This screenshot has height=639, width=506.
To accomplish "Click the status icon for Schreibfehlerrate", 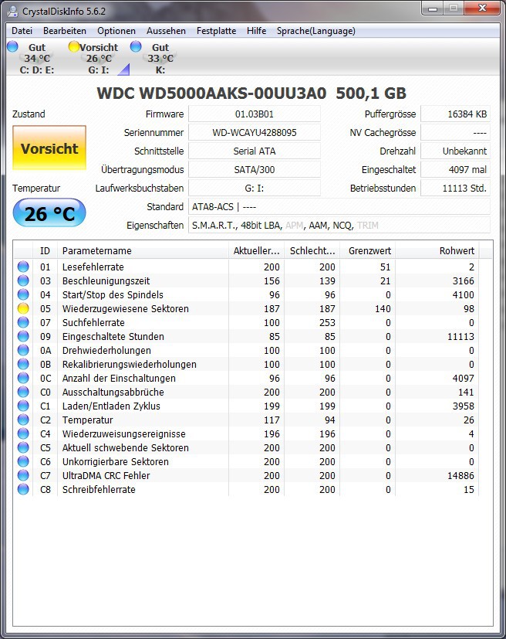I will point(23,489).
